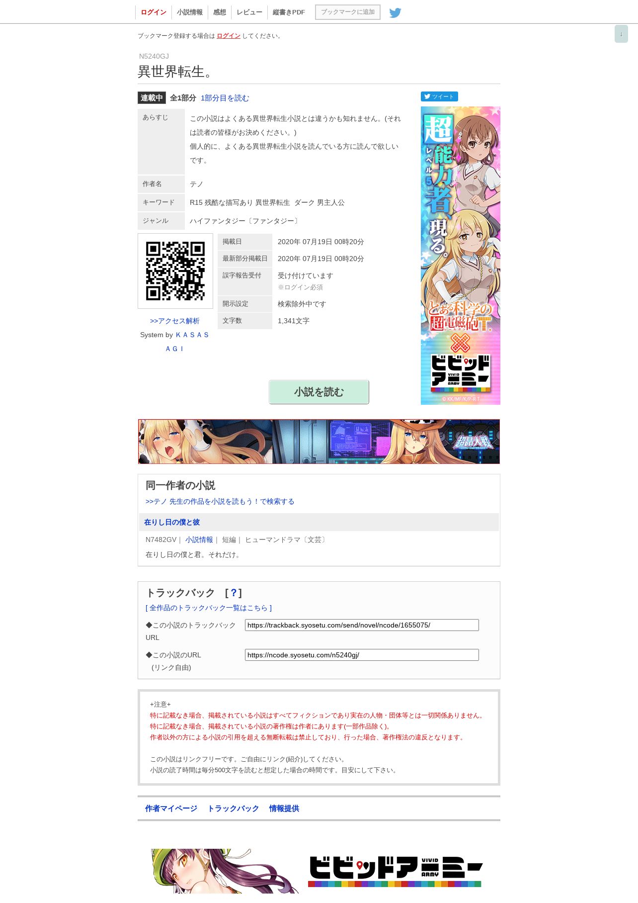Open the novel 在りし日の僕と彼
This screenshot has width=638, height=903.
pos(172,522)
